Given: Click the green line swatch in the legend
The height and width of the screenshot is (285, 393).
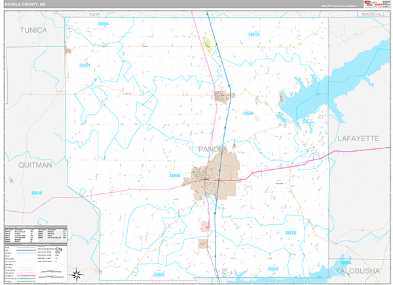Looking at the screenshot, I should coord(26,281).
